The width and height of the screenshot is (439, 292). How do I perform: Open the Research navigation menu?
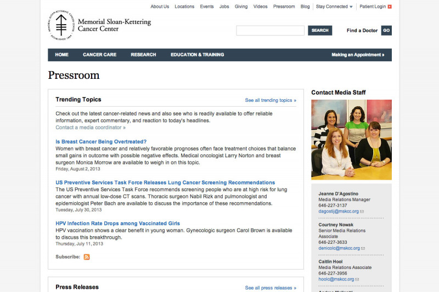[x=143, y=55]
